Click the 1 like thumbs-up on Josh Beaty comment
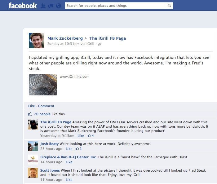Viewport: 217px width, 184px height. tap(79, 149)
